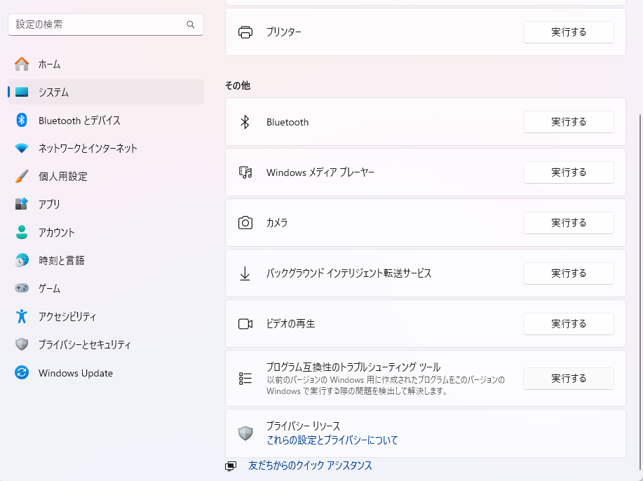This screenshot has height=481, width=643.
Task: Run the ビデオの再生 troubleshooter
Action: point(568,324)
